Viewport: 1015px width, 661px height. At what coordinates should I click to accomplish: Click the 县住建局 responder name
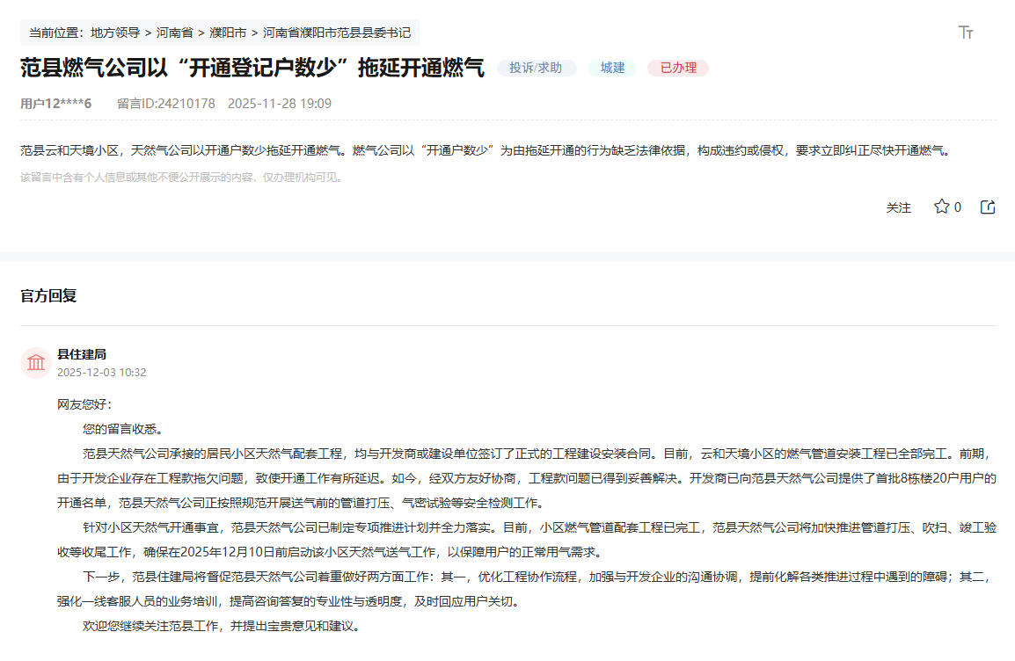tap(82, 354)
